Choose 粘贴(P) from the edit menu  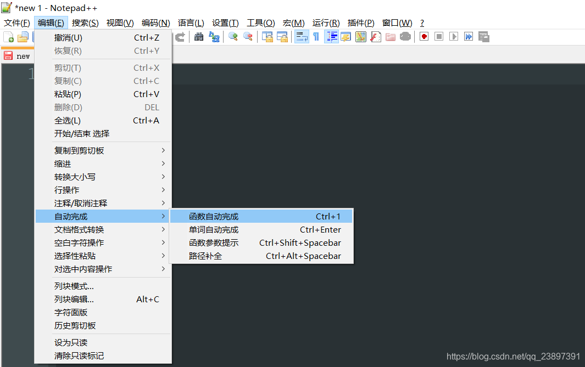click(x=103, y=94)
